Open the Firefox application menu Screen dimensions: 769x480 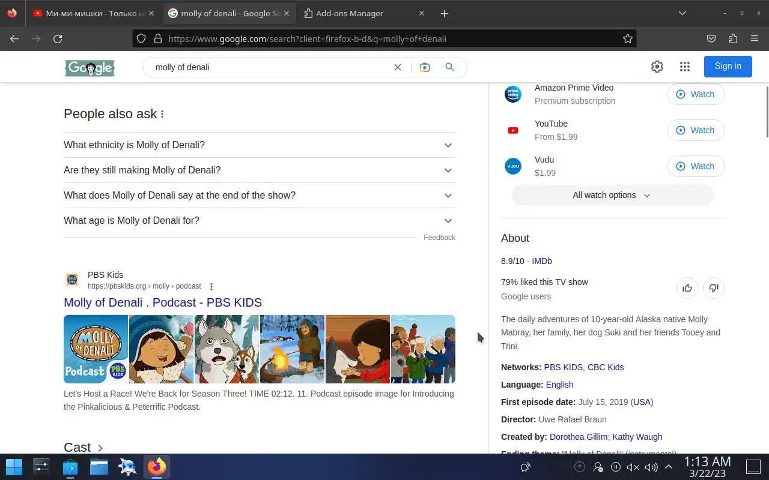pyautogui.click(x=755, y=38)
